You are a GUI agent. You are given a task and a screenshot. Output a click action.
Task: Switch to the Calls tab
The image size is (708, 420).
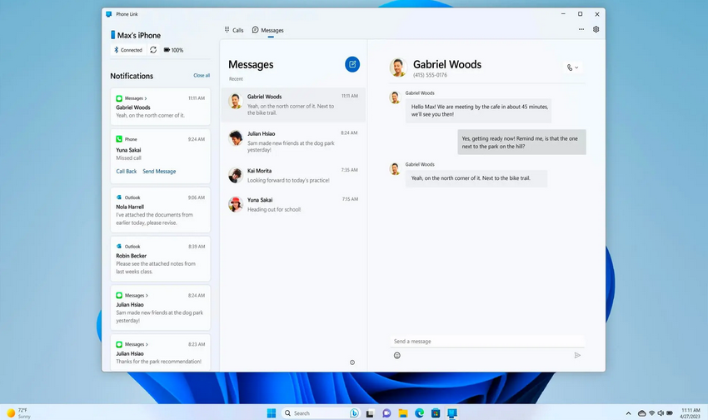[233, 30]
